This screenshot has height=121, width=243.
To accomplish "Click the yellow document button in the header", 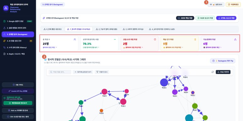I will tap(233, 4).
